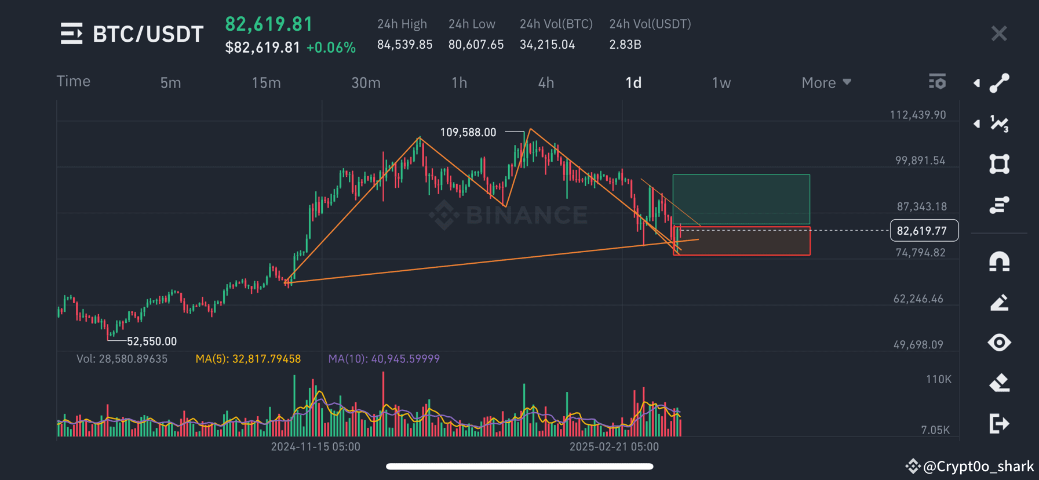This screenshot has height=480, width=1039.
Task: Click the current price label 82,619.77
Action: coord(924,231)
